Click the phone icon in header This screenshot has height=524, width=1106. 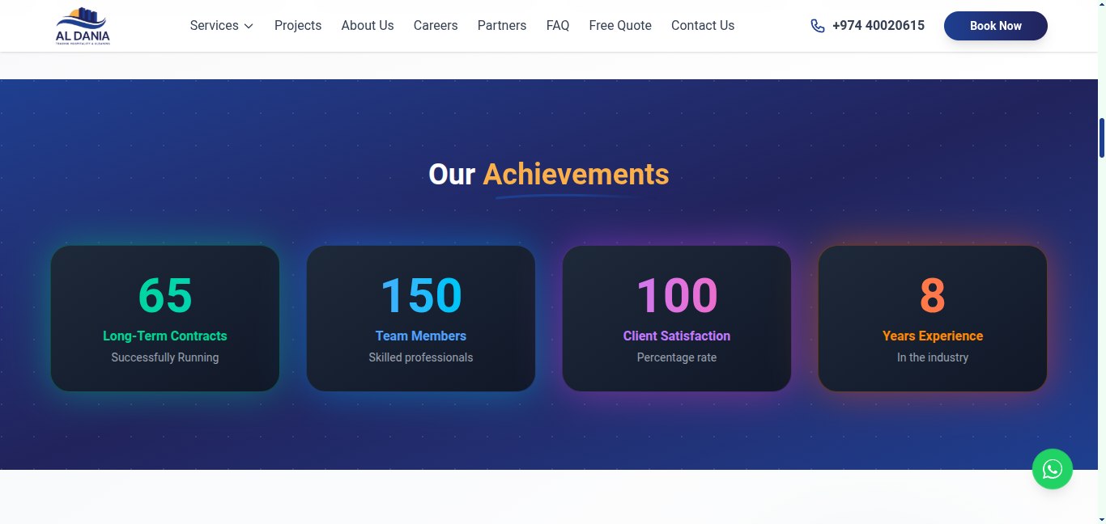(818, 26)
